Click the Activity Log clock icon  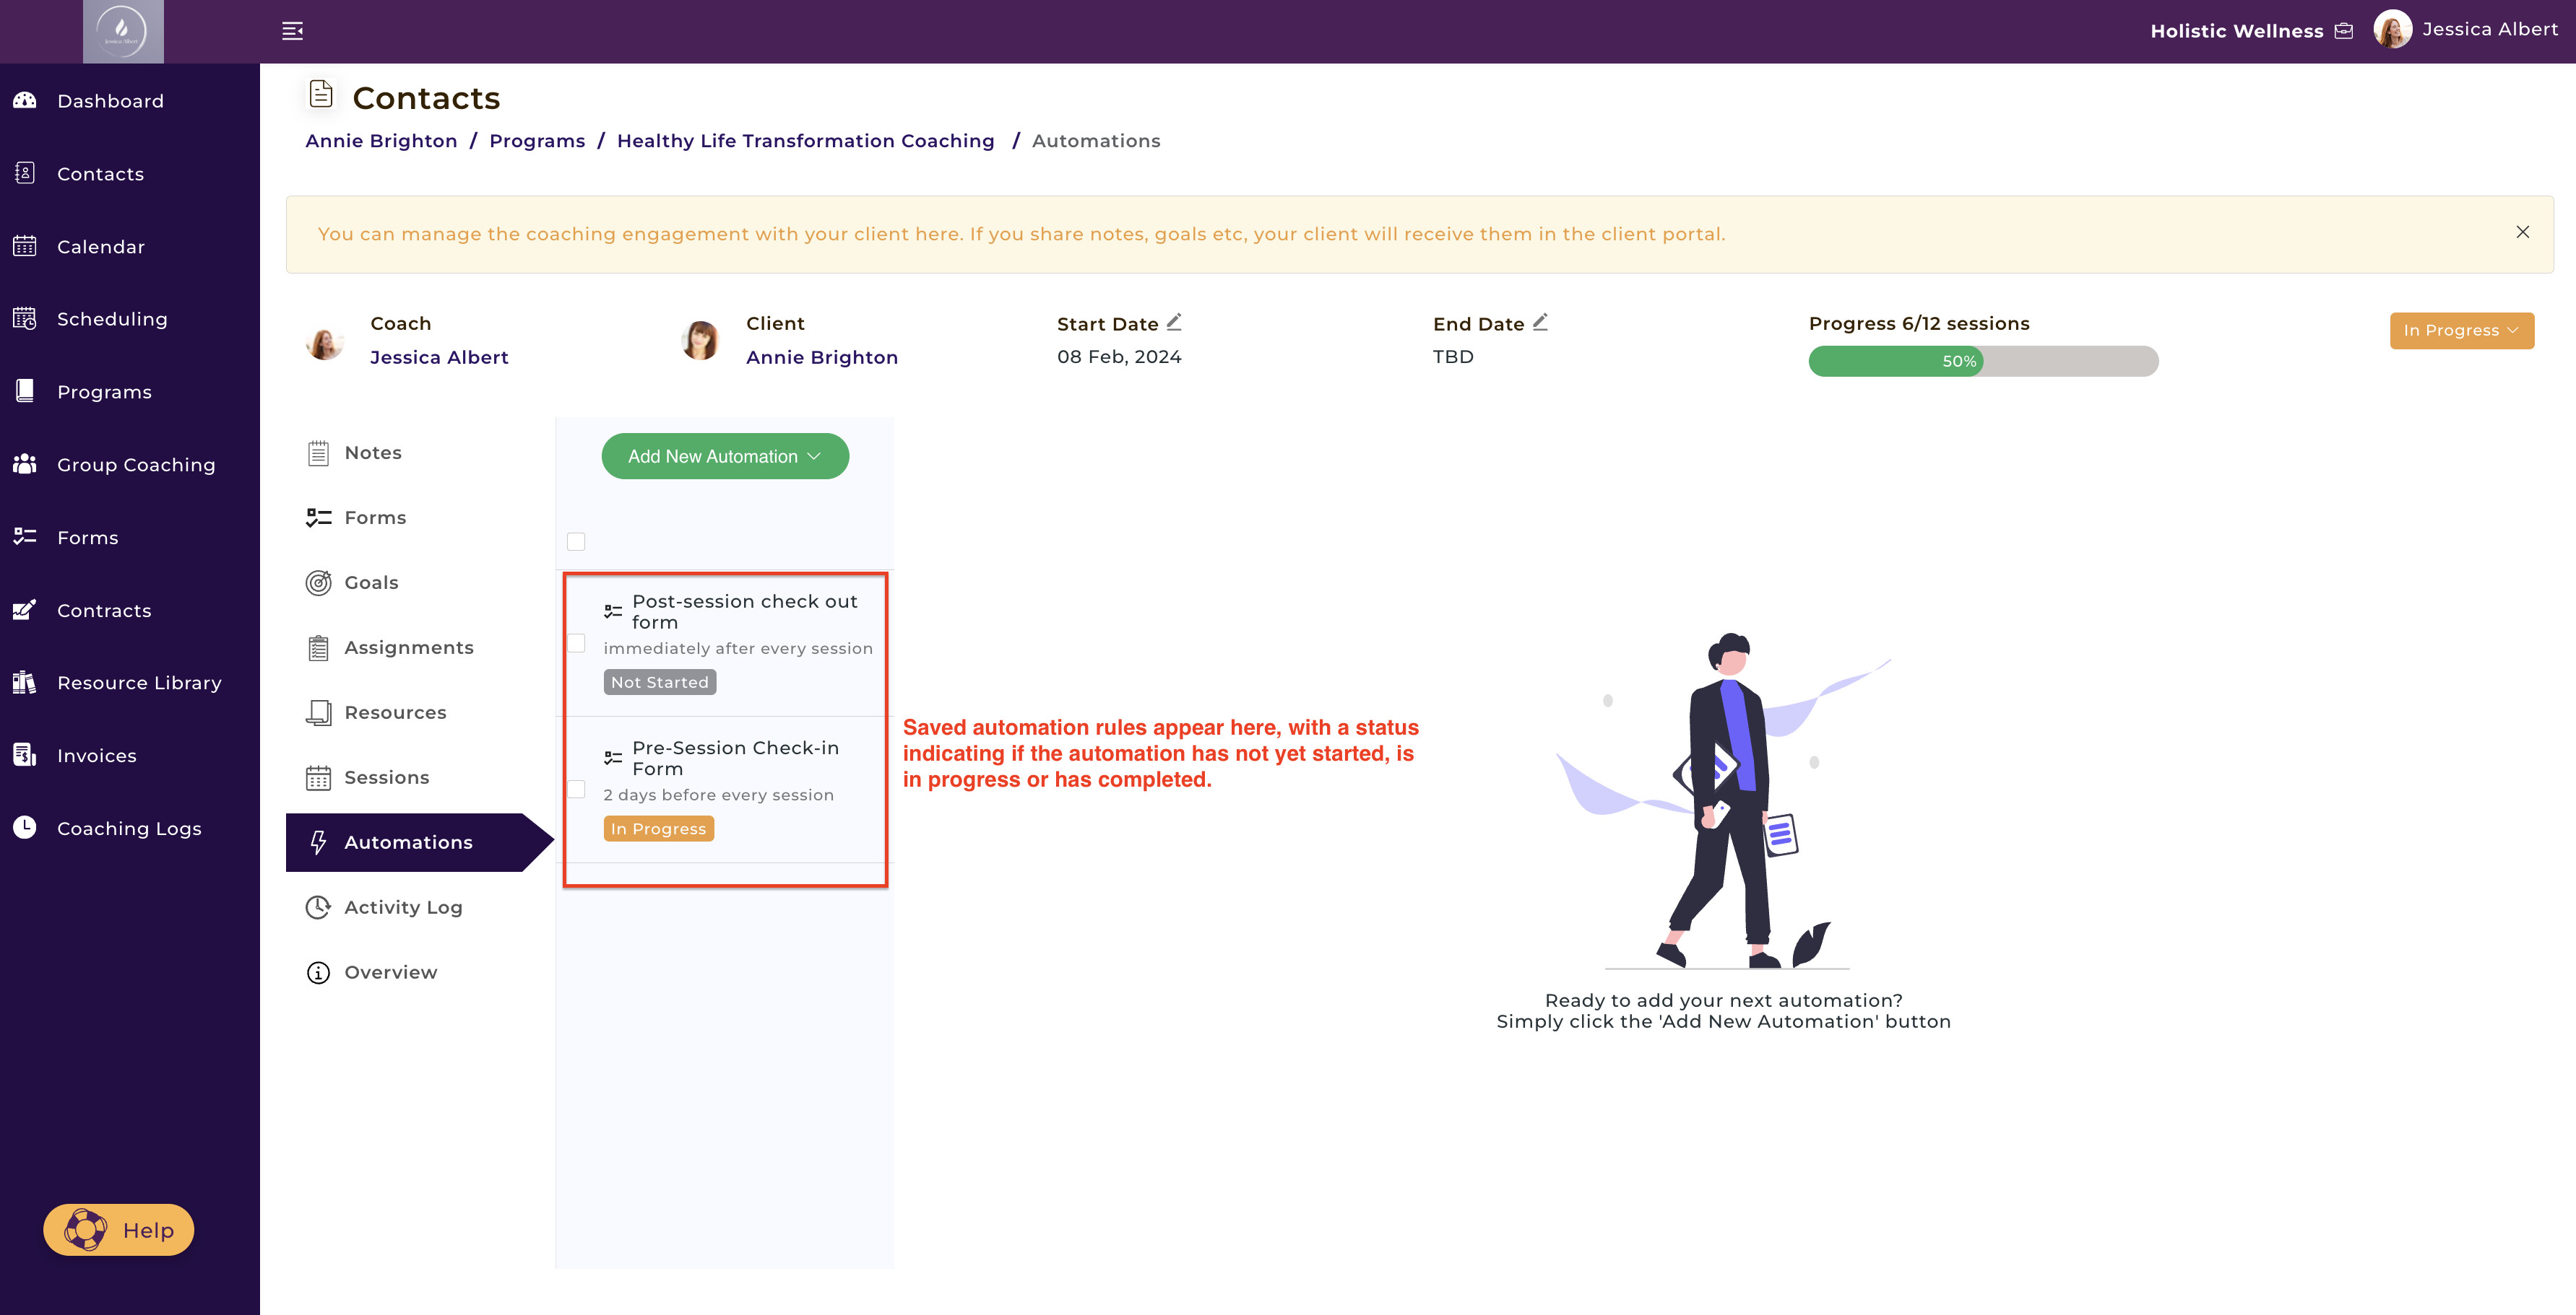point(318,907)
